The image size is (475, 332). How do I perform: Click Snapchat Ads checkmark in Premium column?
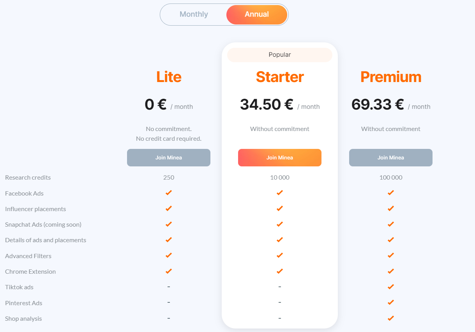tap(391, 224)
